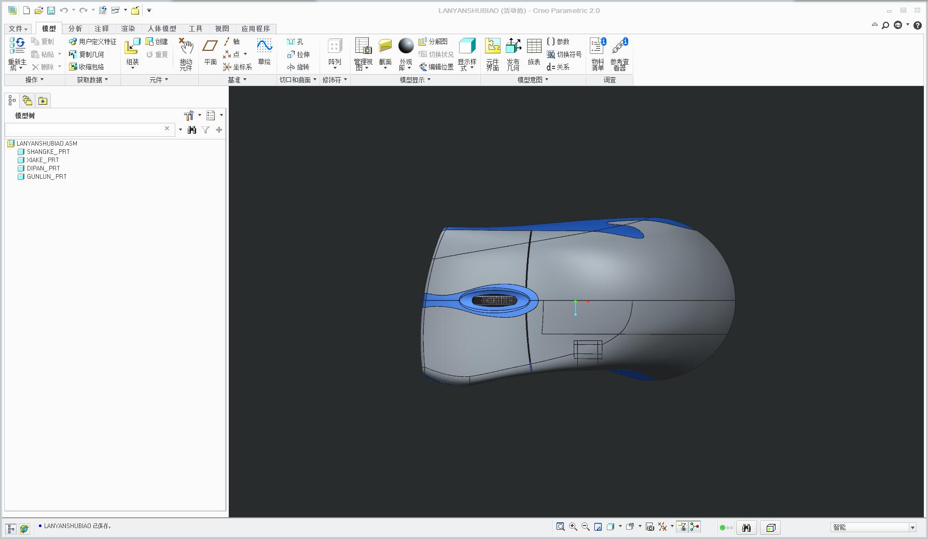
Task: Click the Publish Geometry (发布几何) icon
Action: click(x=513, y=46)
